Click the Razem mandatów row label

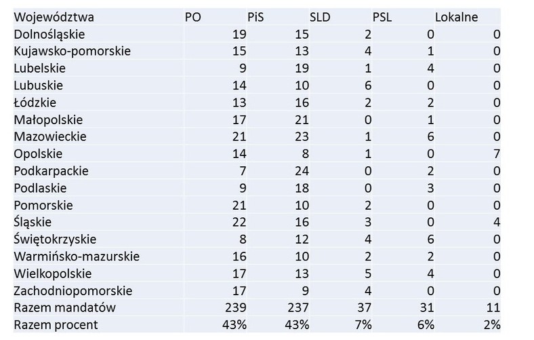coord(64,307)
